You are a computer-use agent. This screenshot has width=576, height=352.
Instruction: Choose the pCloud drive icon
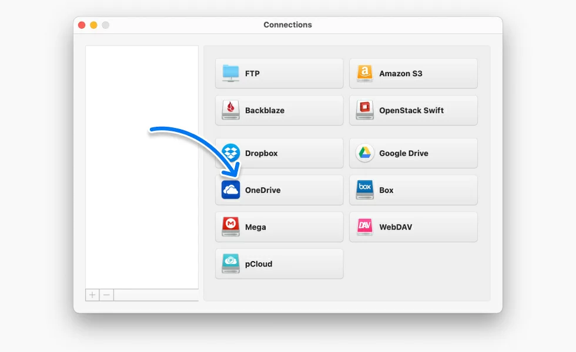click(x=231, y=264)
